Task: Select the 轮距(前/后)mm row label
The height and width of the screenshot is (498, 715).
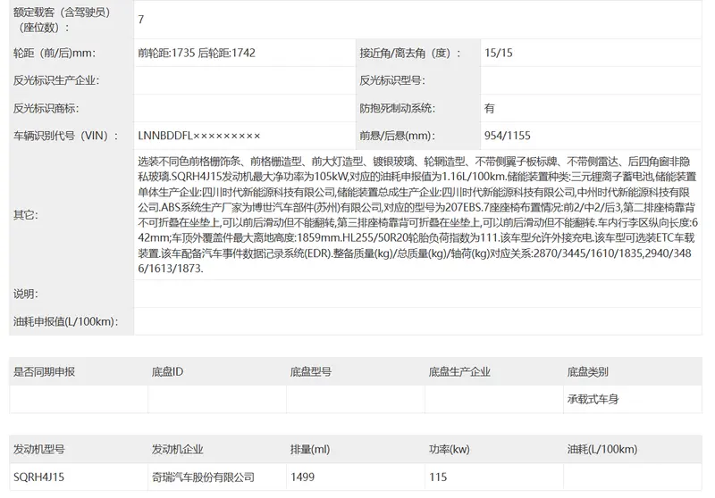Action: coord(55,53)
